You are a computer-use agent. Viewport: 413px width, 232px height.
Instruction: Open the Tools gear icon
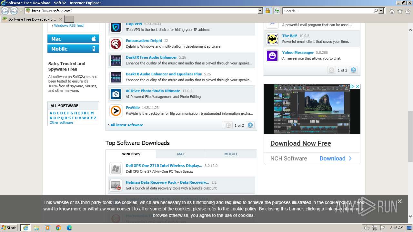coord(408,11)
